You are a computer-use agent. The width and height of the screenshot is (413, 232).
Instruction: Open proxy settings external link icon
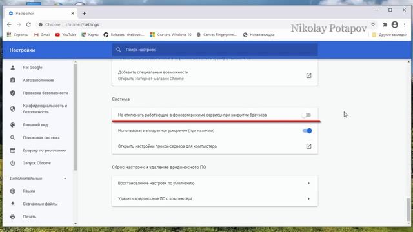point(308,146)
